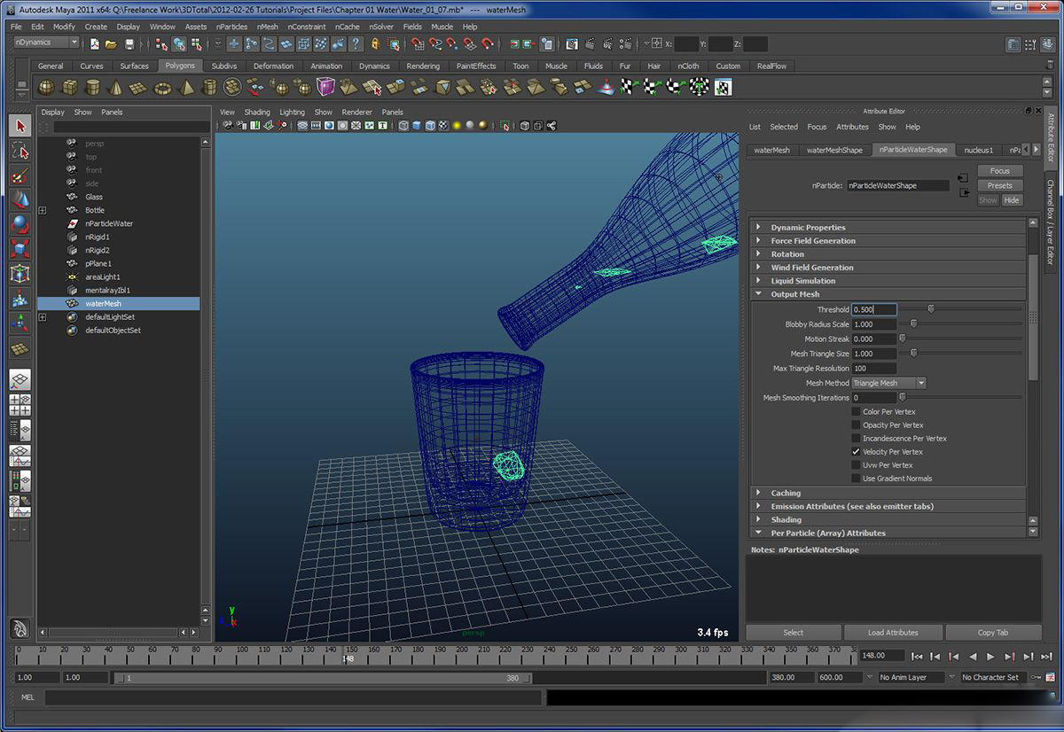Image resolution: width=1064 pixels, height=732 pixels.
Task: Click the Hide button
Action: click(1012, 200)
